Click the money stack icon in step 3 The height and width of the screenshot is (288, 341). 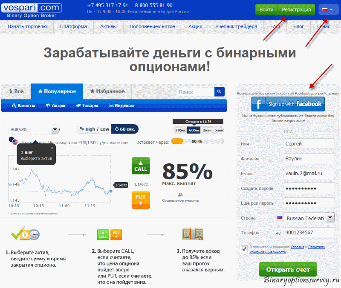(193, 234)
